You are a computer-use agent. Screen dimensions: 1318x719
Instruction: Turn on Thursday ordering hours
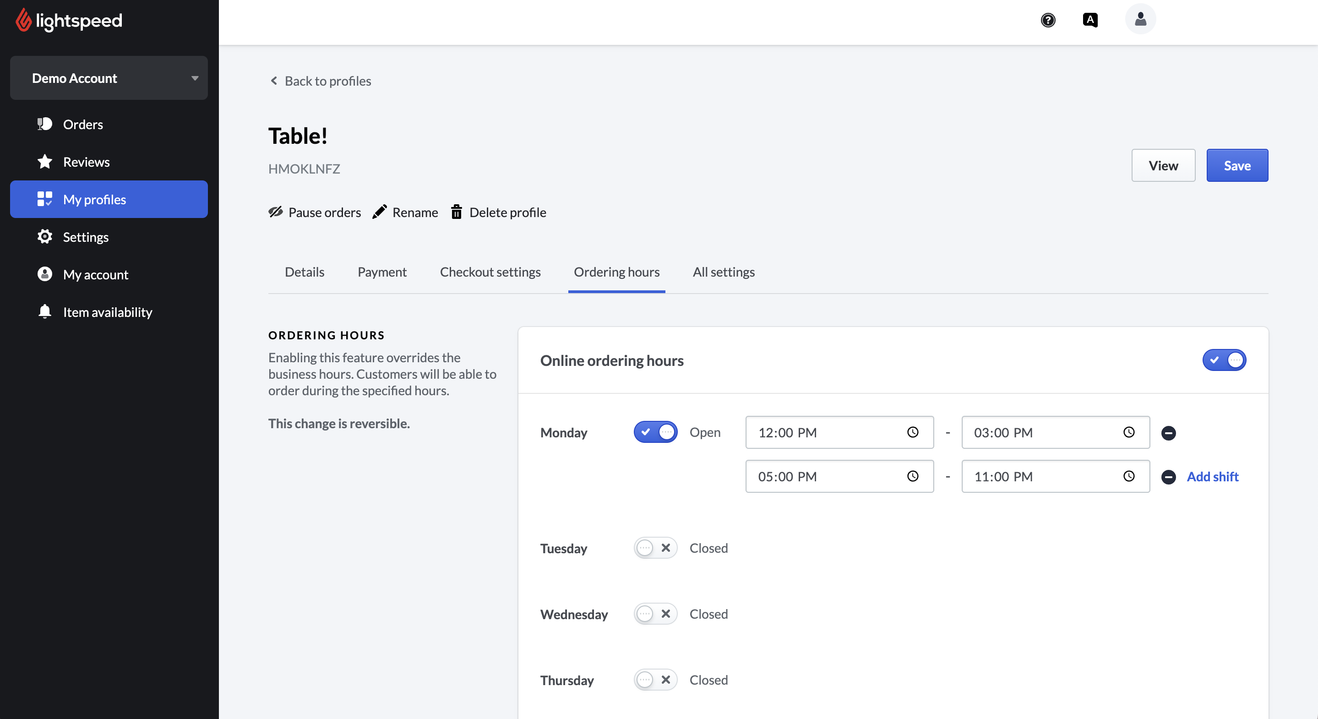(x=655, y=680)
